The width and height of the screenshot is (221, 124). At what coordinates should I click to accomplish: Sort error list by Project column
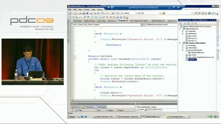(x=126, y=110)
